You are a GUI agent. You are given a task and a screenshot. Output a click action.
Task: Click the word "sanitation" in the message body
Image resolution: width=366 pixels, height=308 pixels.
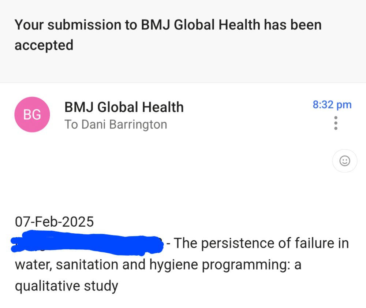[x=87, y=265]
